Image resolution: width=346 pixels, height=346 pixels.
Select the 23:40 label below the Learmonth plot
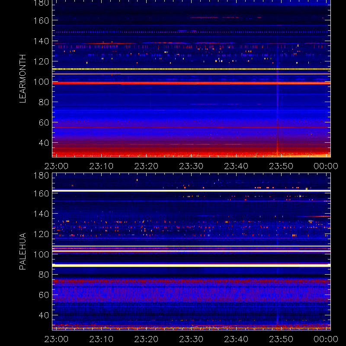click(236, 166)
